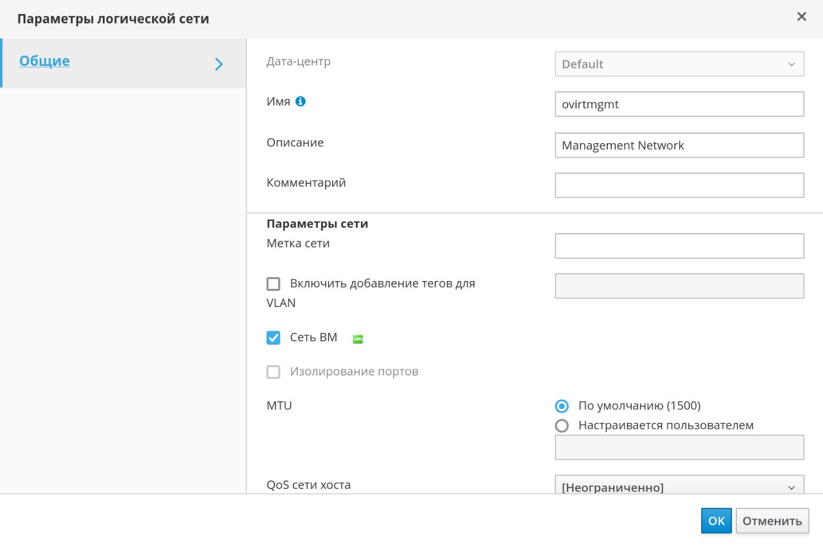Click the Метка сети input field
Image resolution: width=823 pixels, height=547 pixels.
pyautogui.click(x=679, y=246)
